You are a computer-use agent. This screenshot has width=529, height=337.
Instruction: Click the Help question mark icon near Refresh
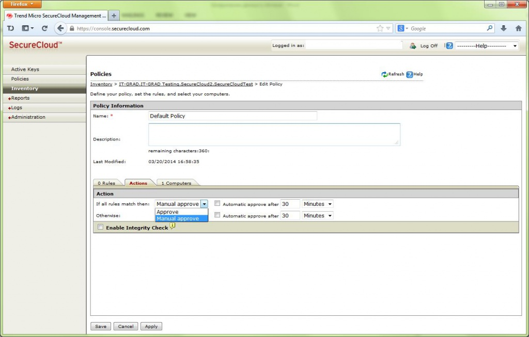point(410,74)
